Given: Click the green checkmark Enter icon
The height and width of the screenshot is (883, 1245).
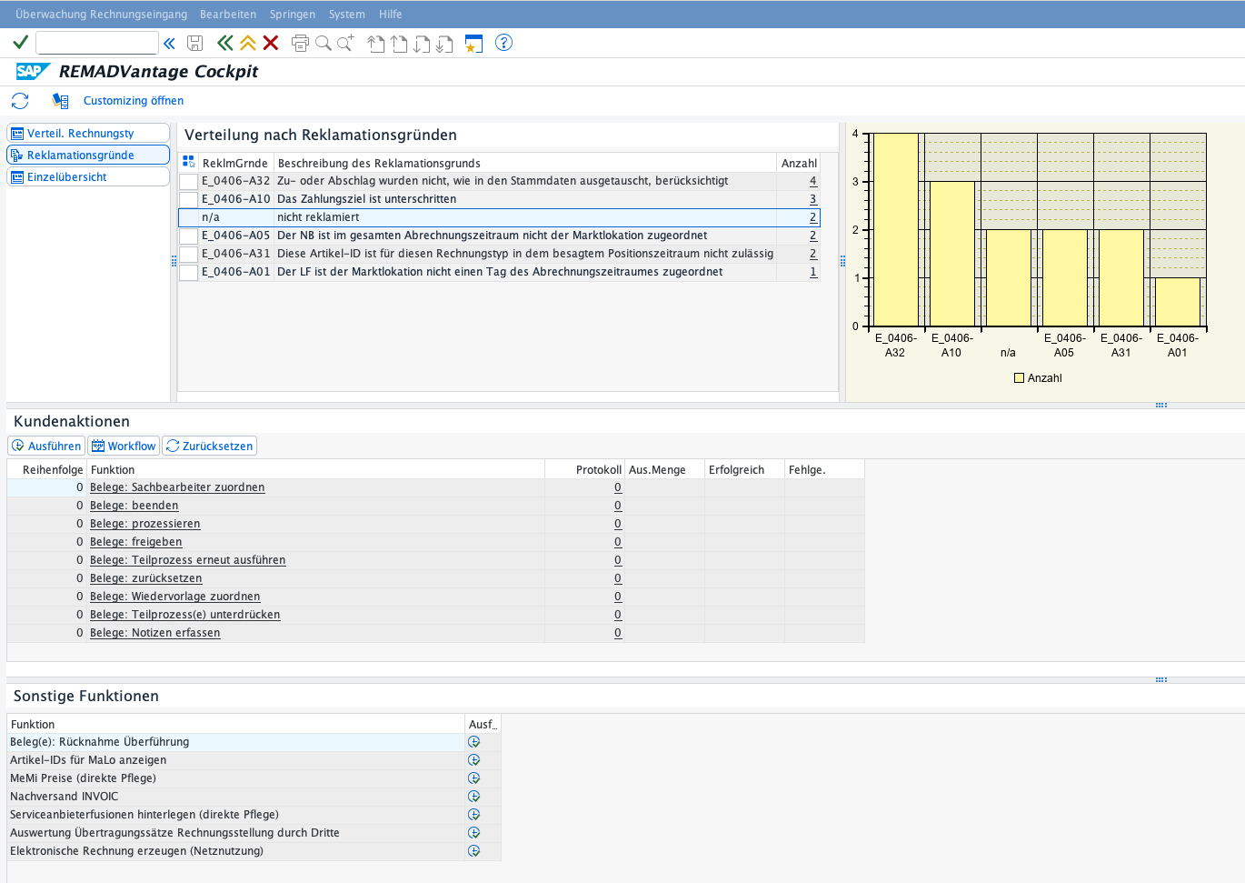Looking at the screenshot, I should [20, 43].
